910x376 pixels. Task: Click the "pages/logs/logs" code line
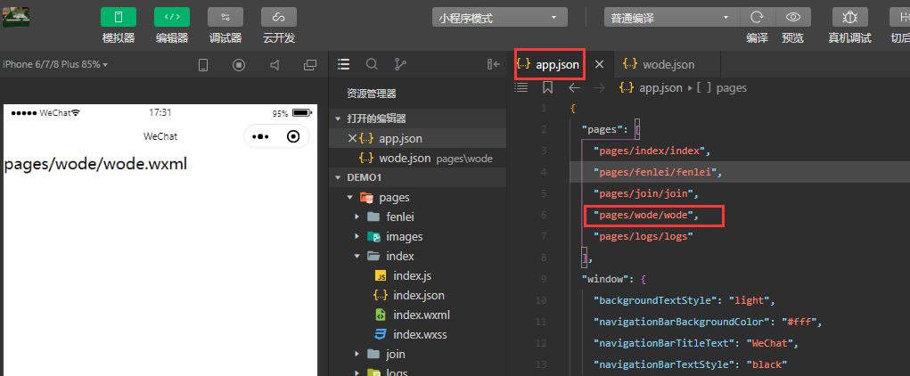tap(644, 236)
